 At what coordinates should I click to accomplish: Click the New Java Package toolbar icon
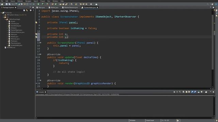coord(52,4)
